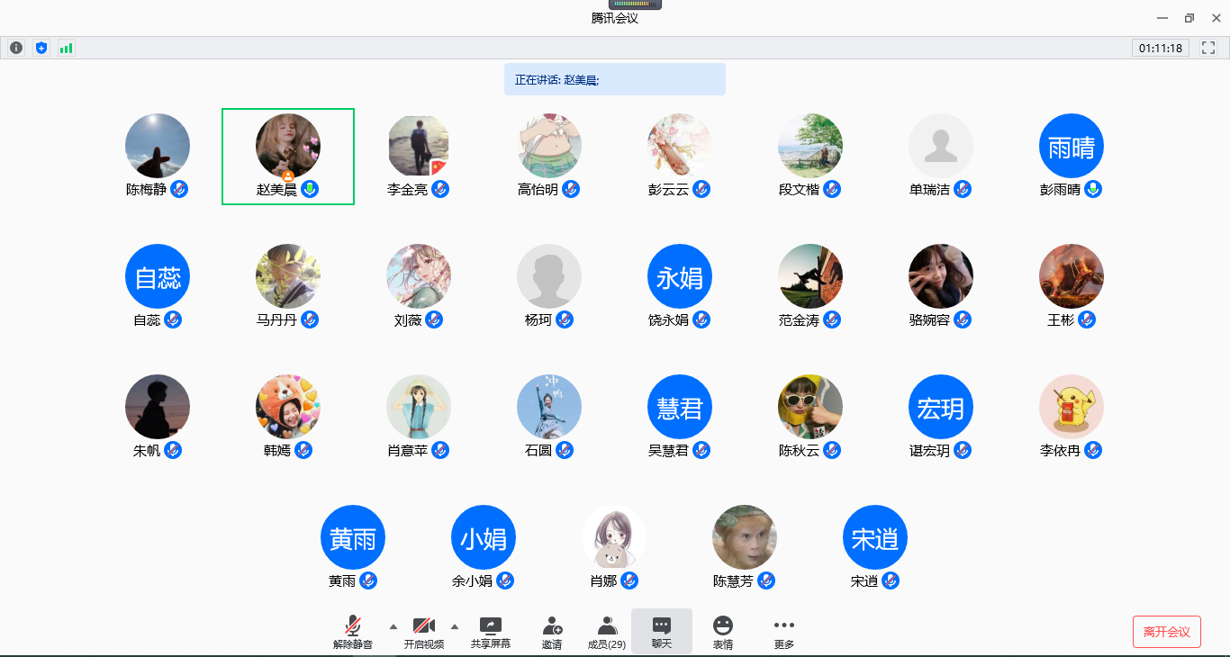The image size is (1230, 657).
Task: Enter full screen mode icon
Action: click(x=1208, y=48)
